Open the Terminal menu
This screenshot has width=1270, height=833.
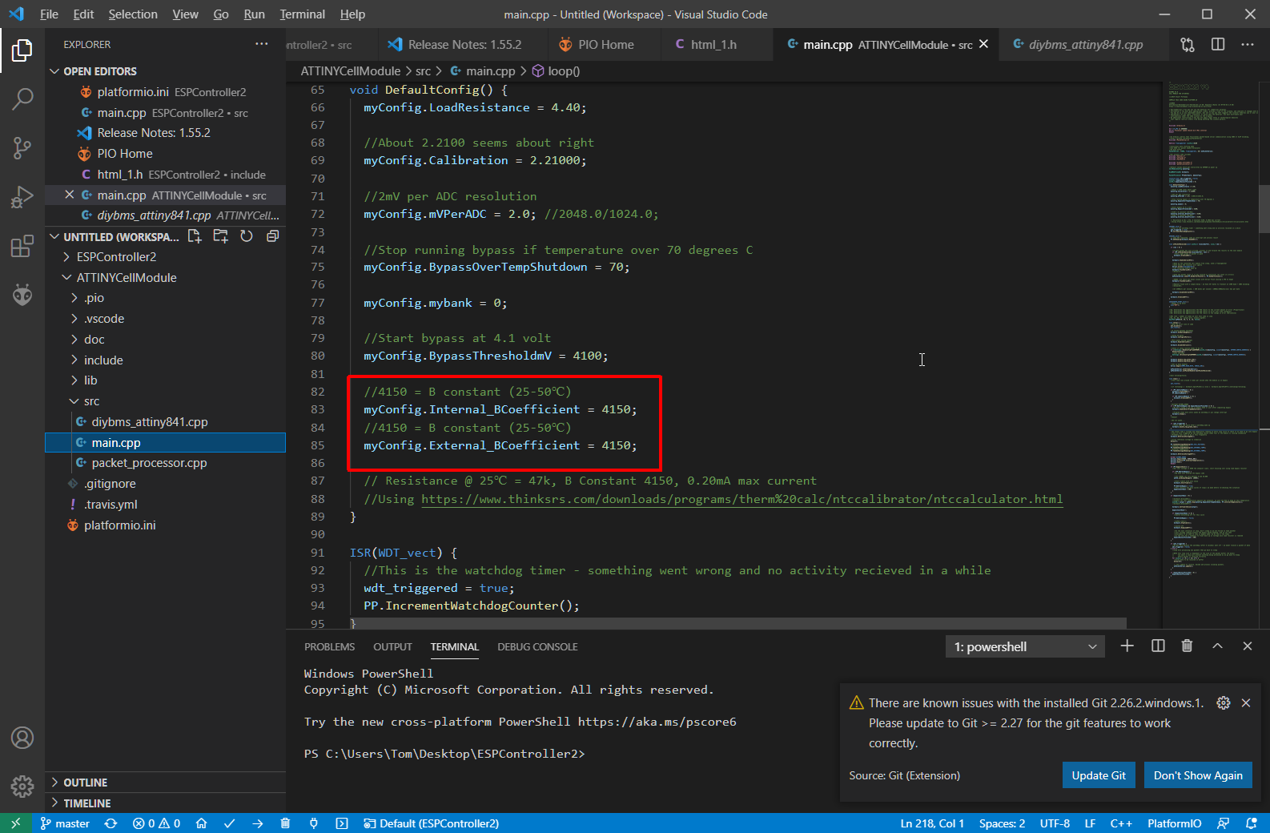[x=302, y=14]
